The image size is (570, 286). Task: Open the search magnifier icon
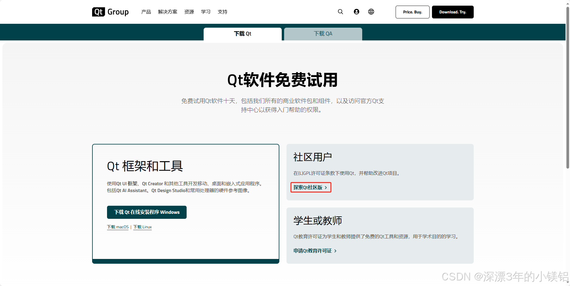coord(340,12)
